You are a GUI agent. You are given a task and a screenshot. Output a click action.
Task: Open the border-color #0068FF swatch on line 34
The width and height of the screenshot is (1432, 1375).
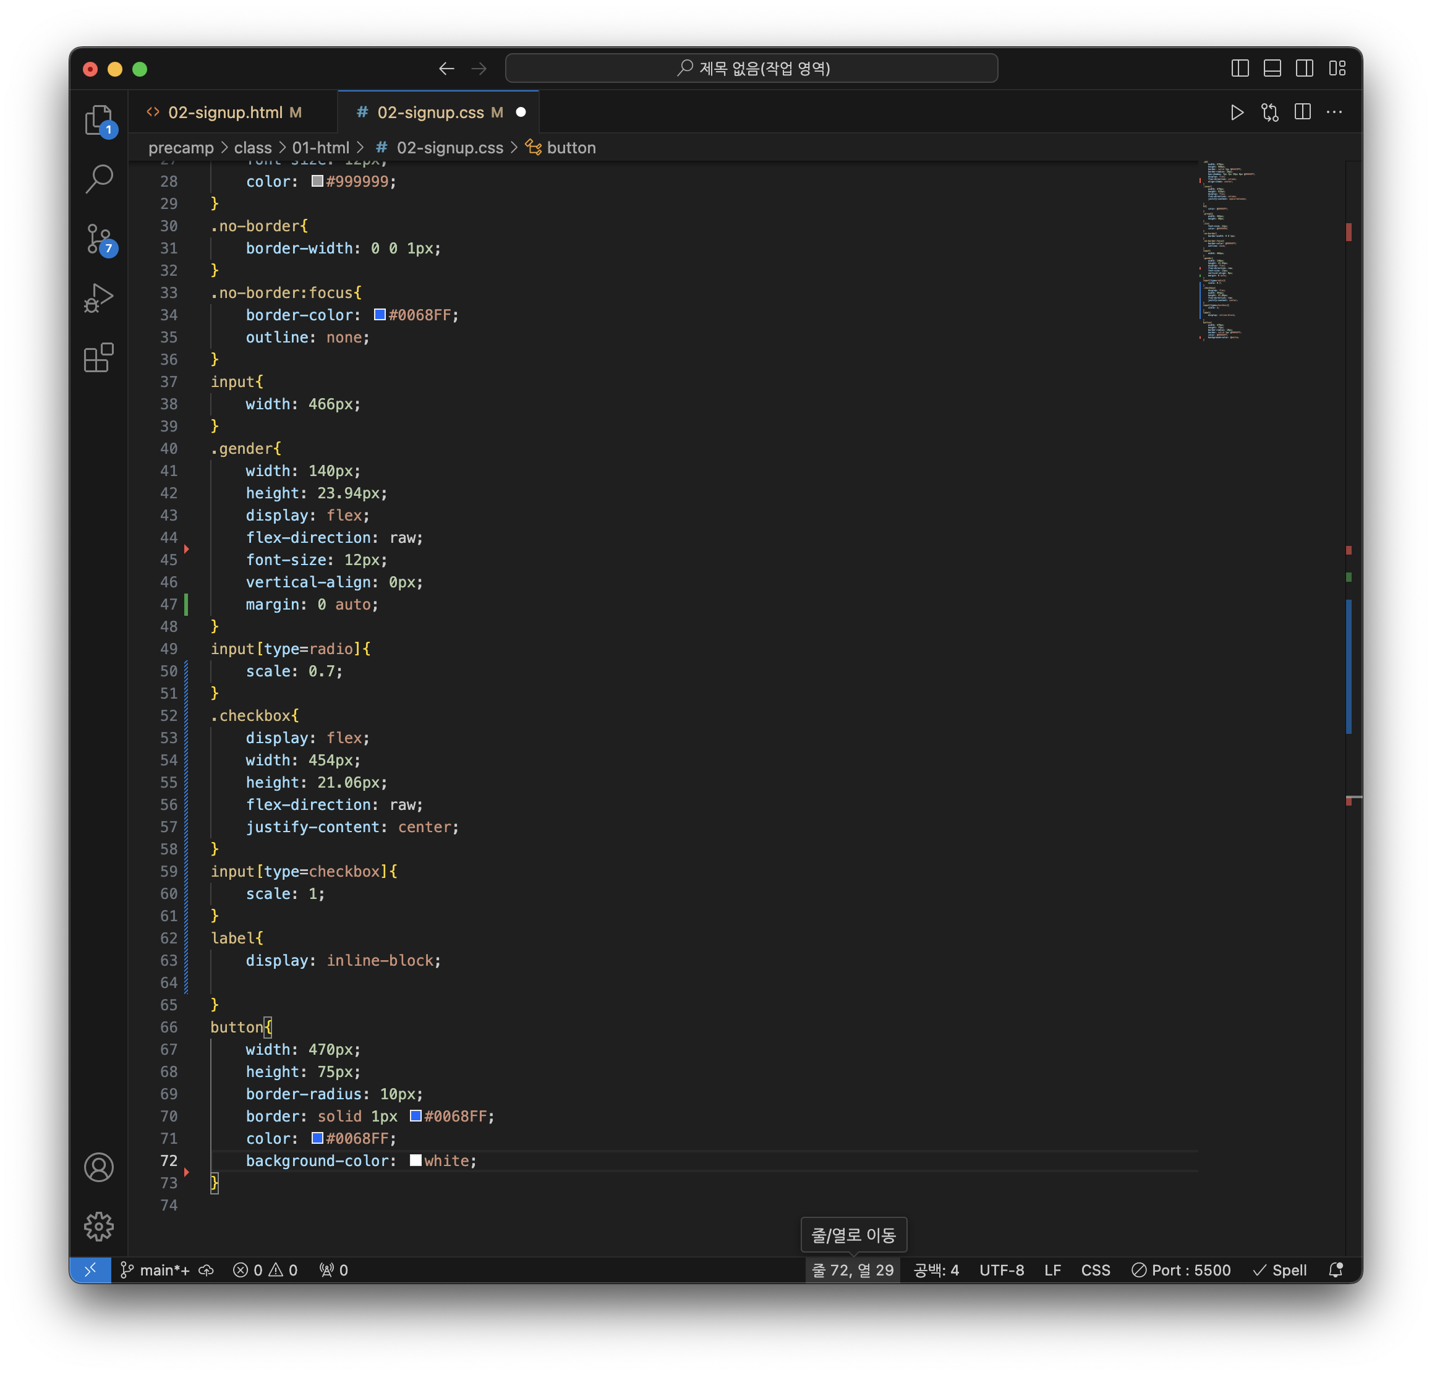click(x=380, y=315)
